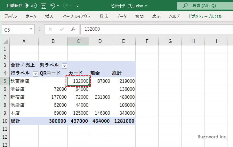Open the ファイル menu tab
233x147 pixels.
coord(11,16)
